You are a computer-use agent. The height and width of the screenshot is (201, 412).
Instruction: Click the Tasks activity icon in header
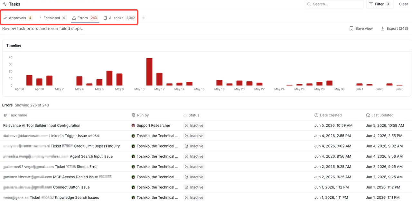pos(5,4)
